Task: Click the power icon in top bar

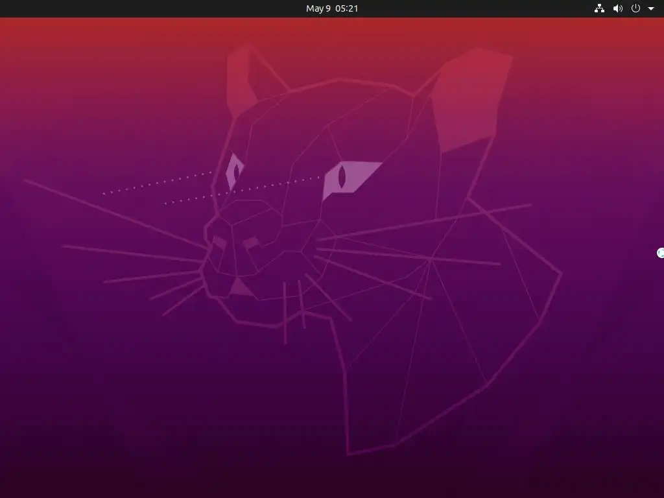Action: [635, 8]
